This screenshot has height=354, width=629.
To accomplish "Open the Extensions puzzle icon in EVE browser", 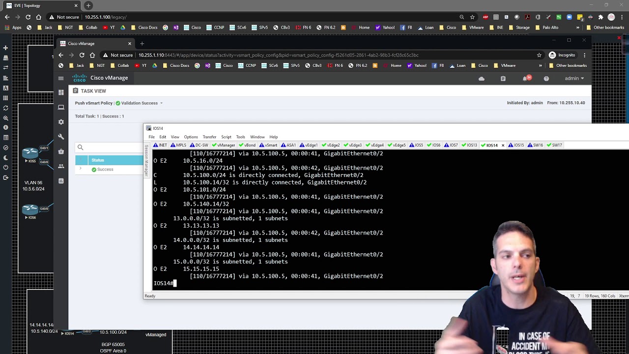I will 600,17.
